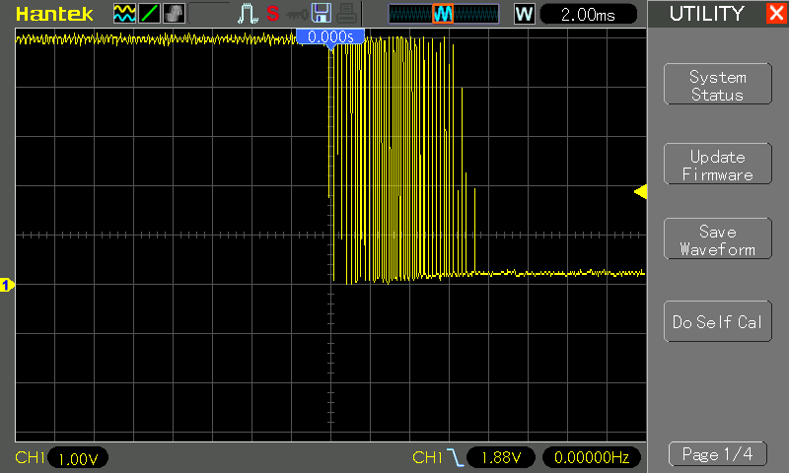
Task: Go to next menu page via Page 1/4
Action: (x=717, y=454)
